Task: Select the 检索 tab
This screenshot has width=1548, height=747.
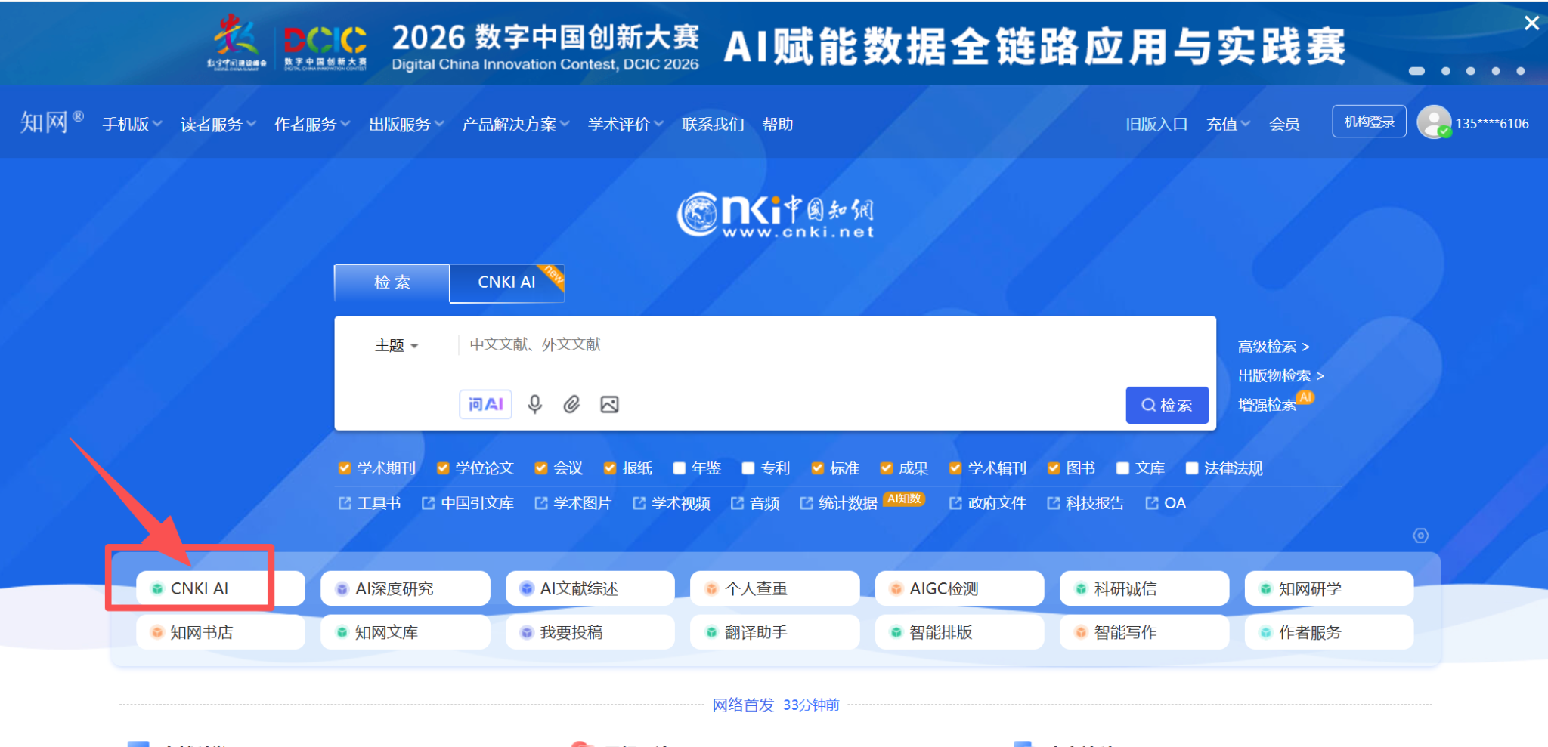Action: (x=392, y=282)
